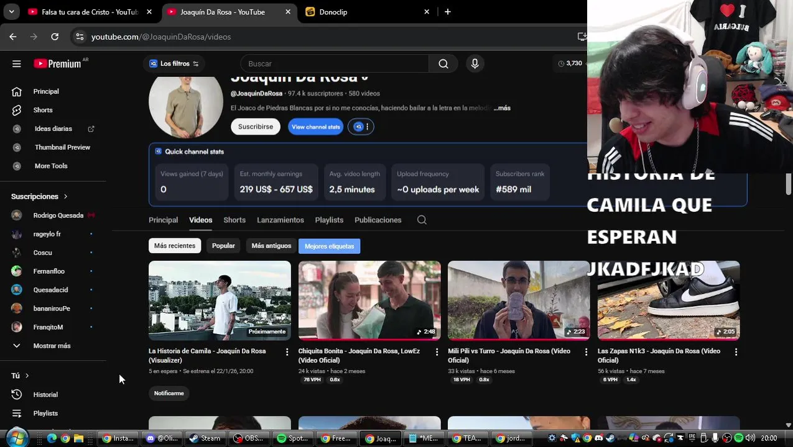Switch to the channel Playlists tab
The width and height of the screenshot is (793, 447).
tap(329, 220)
